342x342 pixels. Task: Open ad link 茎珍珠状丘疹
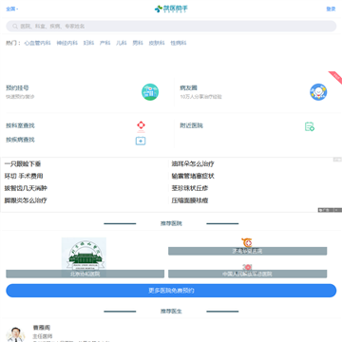[190, 188]
